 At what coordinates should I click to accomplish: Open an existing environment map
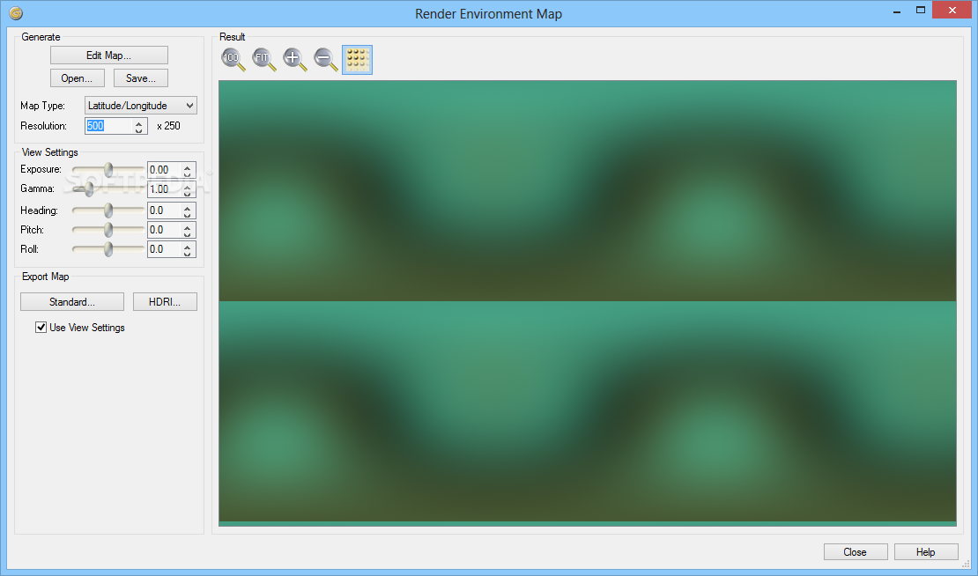(x=78, y=78)
